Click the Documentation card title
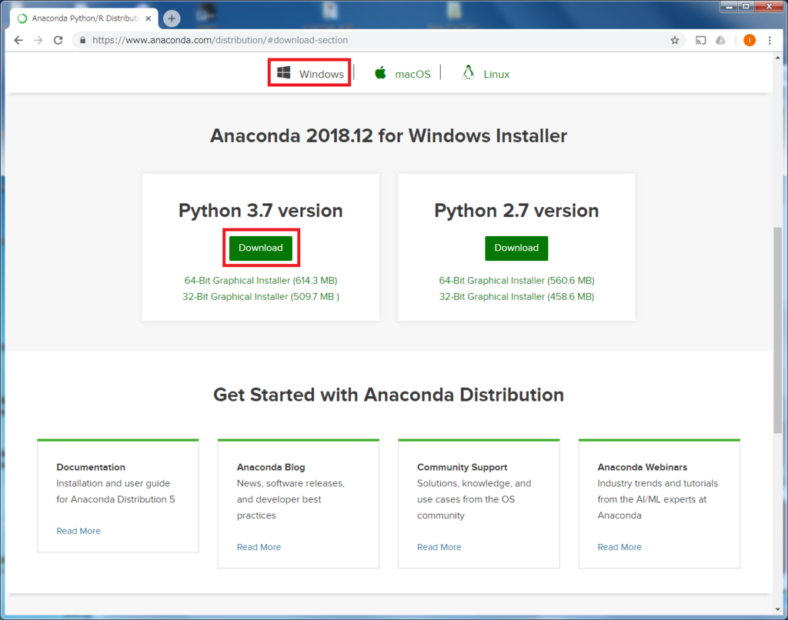 (x=91, y=467)
